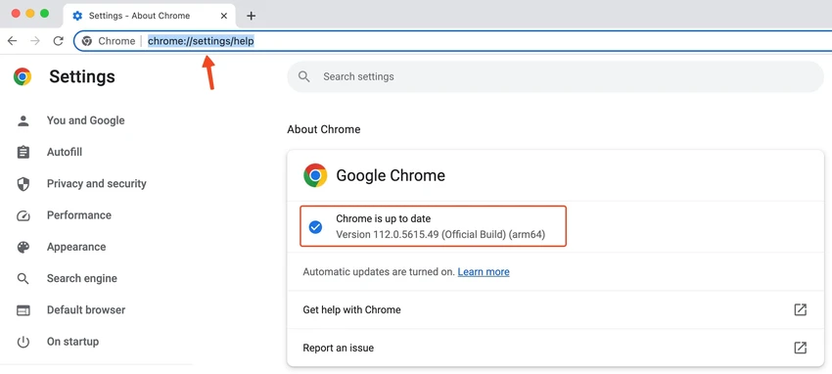
Task: Open You and Google settings
Action: [86, 120]
